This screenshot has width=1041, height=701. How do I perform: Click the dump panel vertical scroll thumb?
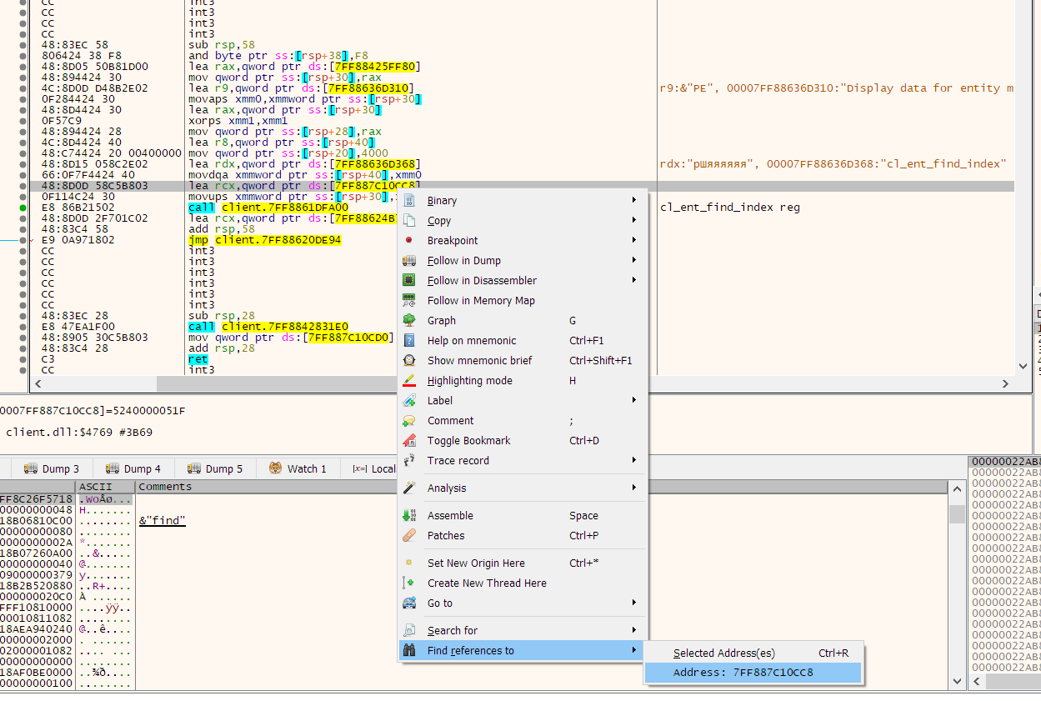957,514
